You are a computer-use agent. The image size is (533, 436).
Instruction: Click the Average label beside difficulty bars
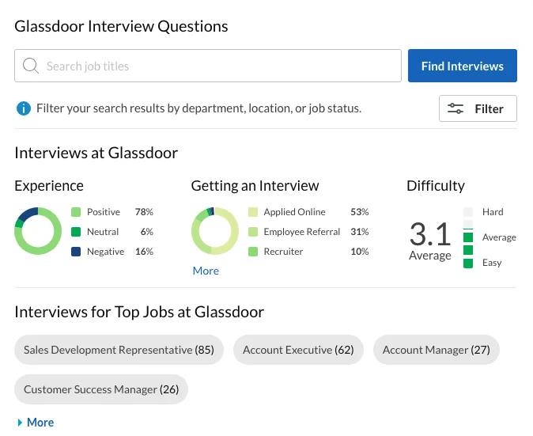coord(499,237)
